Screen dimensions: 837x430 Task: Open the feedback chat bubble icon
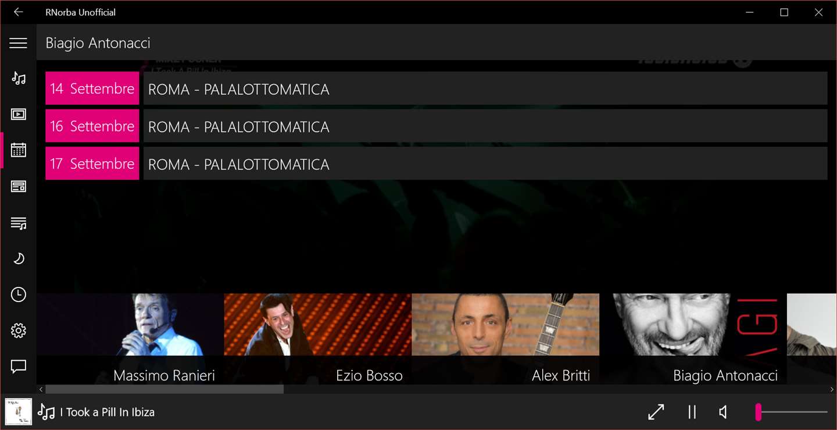19,367
